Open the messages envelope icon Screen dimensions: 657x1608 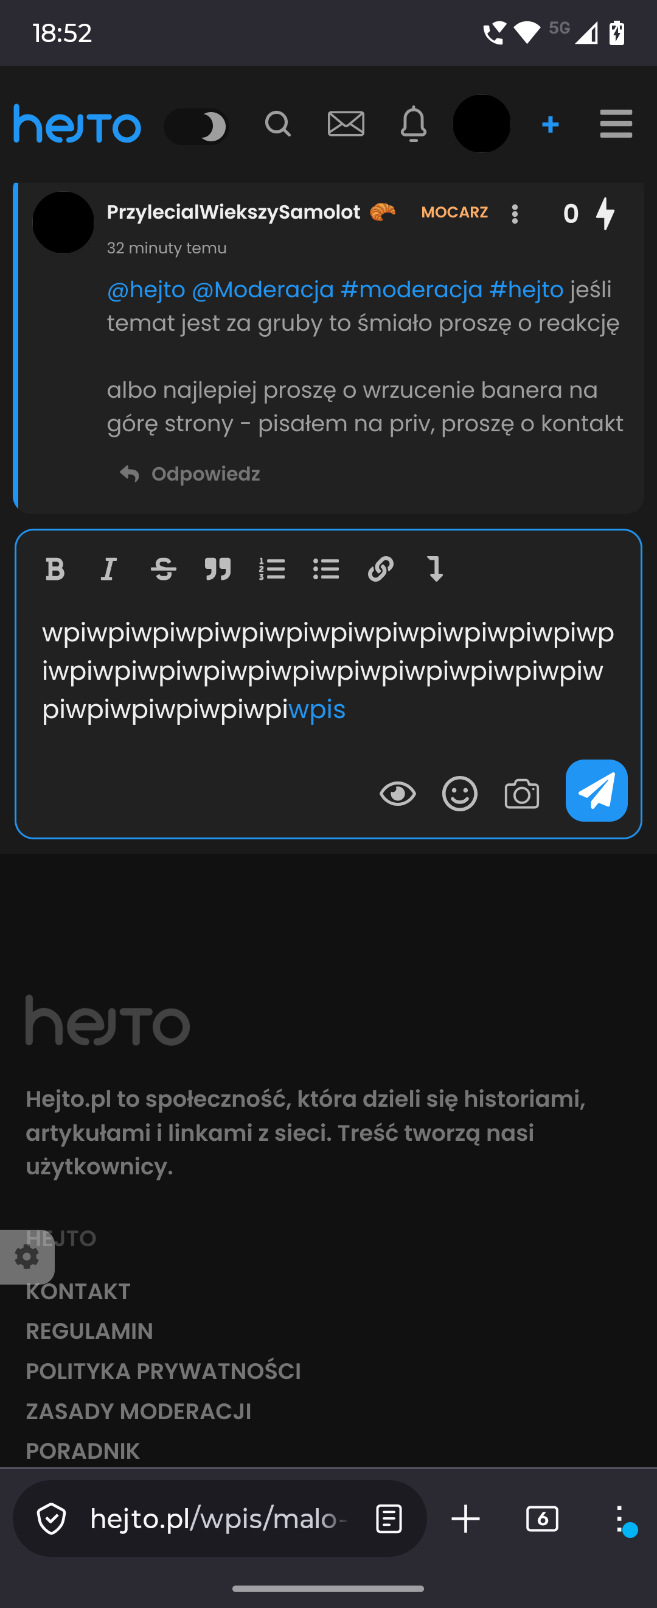click(346, 124)
